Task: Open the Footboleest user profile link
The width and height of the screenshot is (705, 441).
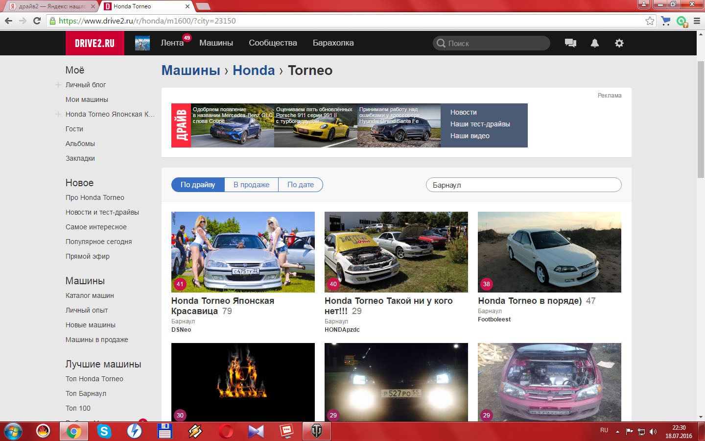Action: (494, 319)
